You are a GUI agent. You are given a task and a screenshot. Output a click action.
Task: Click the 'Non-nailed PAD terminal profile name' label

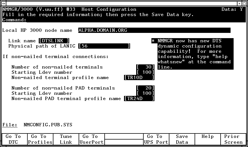pyautogui.click(x=66, y=99)
